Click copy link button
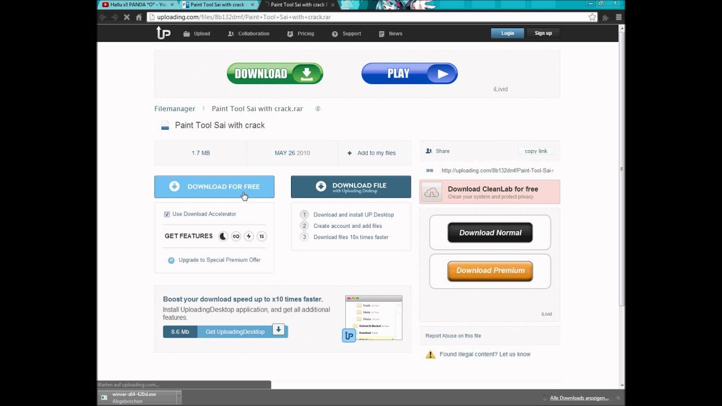The height and width of the screenshot is (406, 722). point(536,151)
